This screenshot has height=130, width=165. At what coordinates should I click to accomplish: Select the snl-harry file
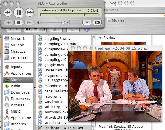click(x=53, y=107)
